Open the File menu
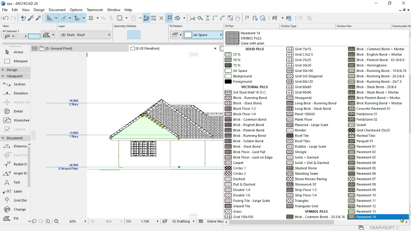The width and height of the screenshot is (411, 231). point(5,10)
